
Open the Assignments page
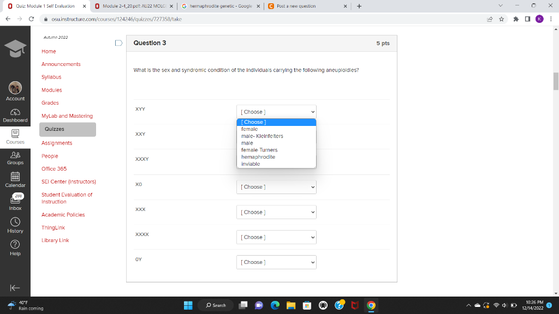pos(56,143)
